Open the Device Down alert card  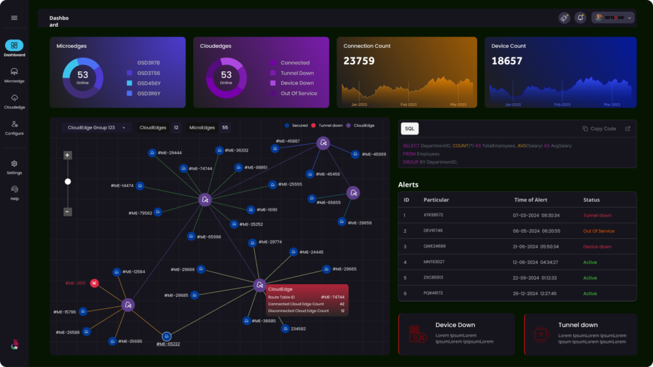point(456,333)
